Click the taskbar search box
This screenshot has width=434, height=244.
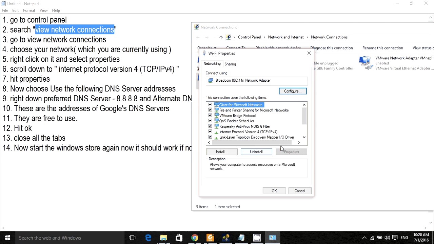pos(70,238)
